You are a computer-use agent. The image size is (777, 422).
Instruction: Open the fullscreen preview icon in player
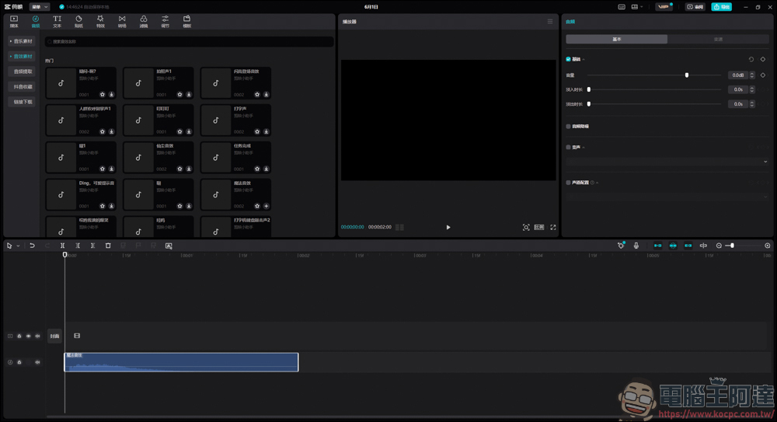click(553, 227)
